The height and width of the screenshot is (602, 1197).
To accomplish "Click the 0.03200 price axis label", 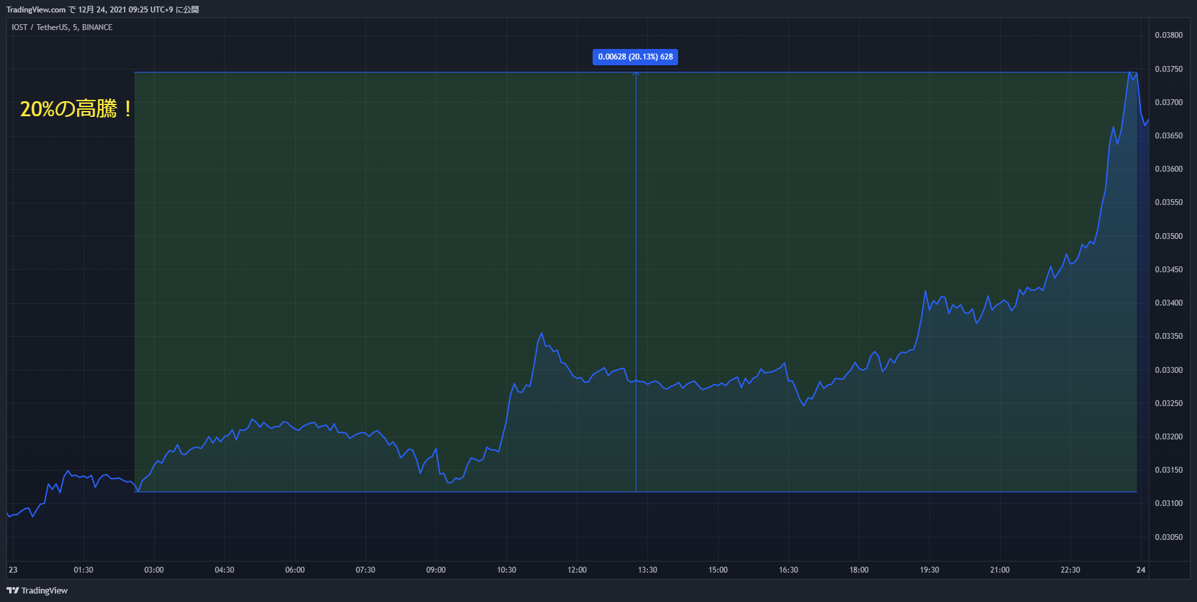I will pyautogui.click(x=1168, y=437).
